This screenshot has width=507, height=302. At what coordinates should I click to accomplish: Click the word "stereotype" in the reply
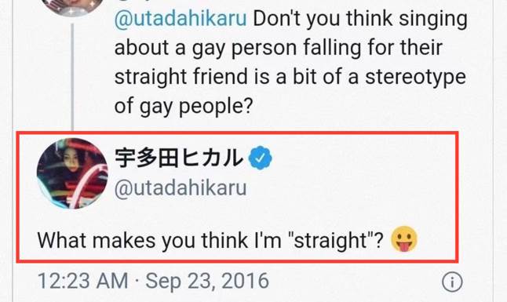415,78
